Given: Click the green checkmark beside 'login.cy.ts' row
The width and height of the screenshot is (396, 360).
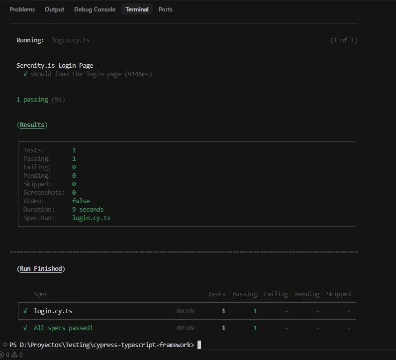Looking at the screenshot, I should (x=25, y=311).
